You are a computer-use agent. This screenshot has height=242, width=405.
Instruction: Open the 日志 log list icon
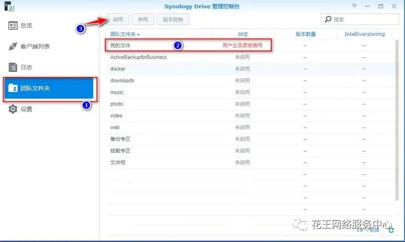(13, 67)
